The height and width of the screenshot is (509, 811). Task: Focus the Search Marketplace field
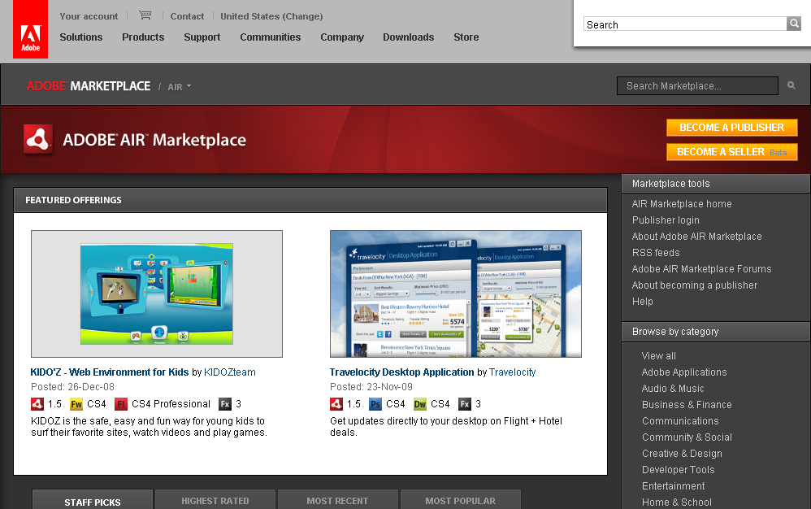click(x=697, y=86)
